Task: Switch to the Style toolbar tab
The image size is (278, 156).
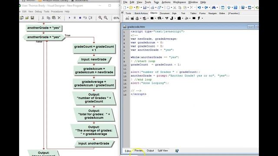Action: pyautogui.click(x=174, y=13)
